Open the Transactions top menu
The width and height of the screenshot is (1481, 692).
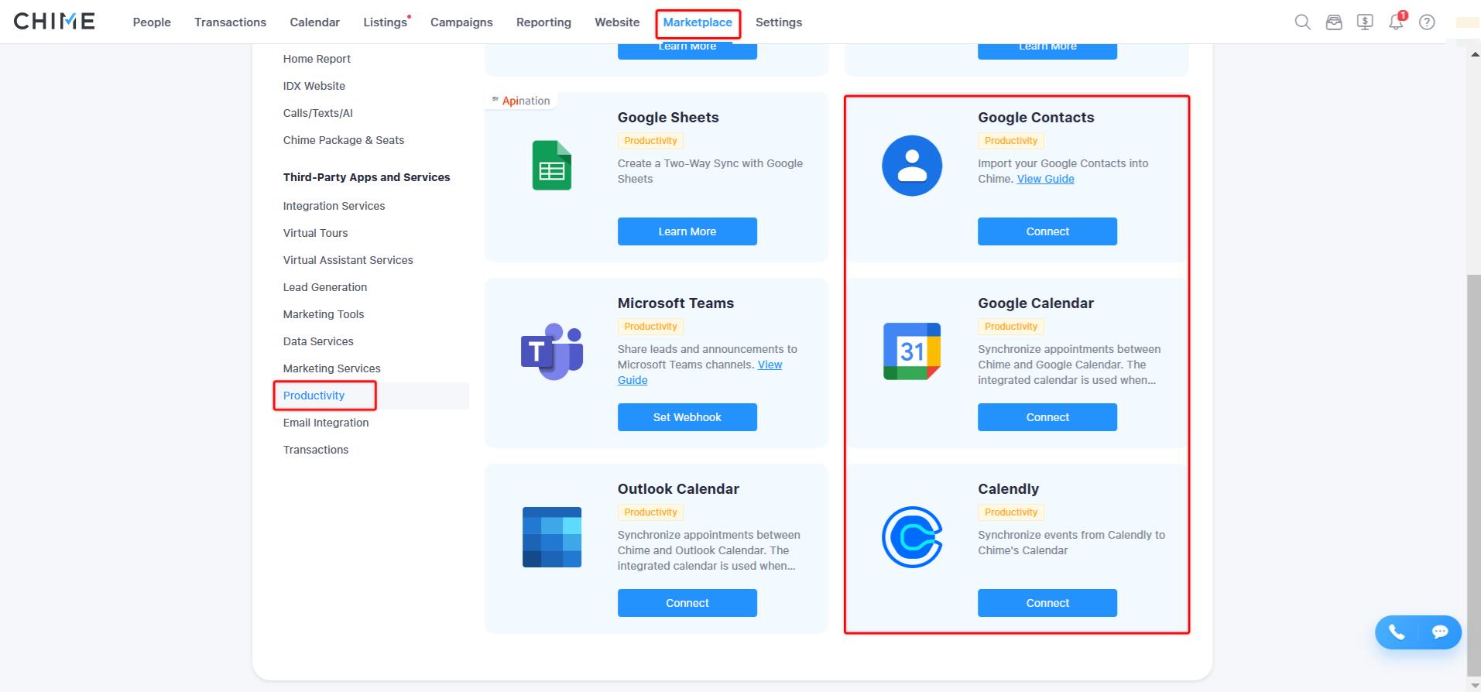pos(230,22)
